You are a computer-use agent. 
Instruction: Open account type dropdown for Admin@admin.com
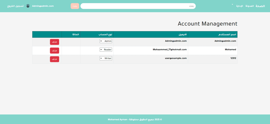pyautogui.click(x=106, y=41)
